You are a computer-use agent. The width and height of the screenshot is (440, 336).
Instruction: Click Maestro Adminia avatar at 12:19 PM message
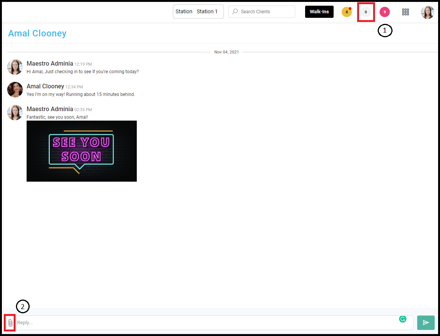coord(15,67)
